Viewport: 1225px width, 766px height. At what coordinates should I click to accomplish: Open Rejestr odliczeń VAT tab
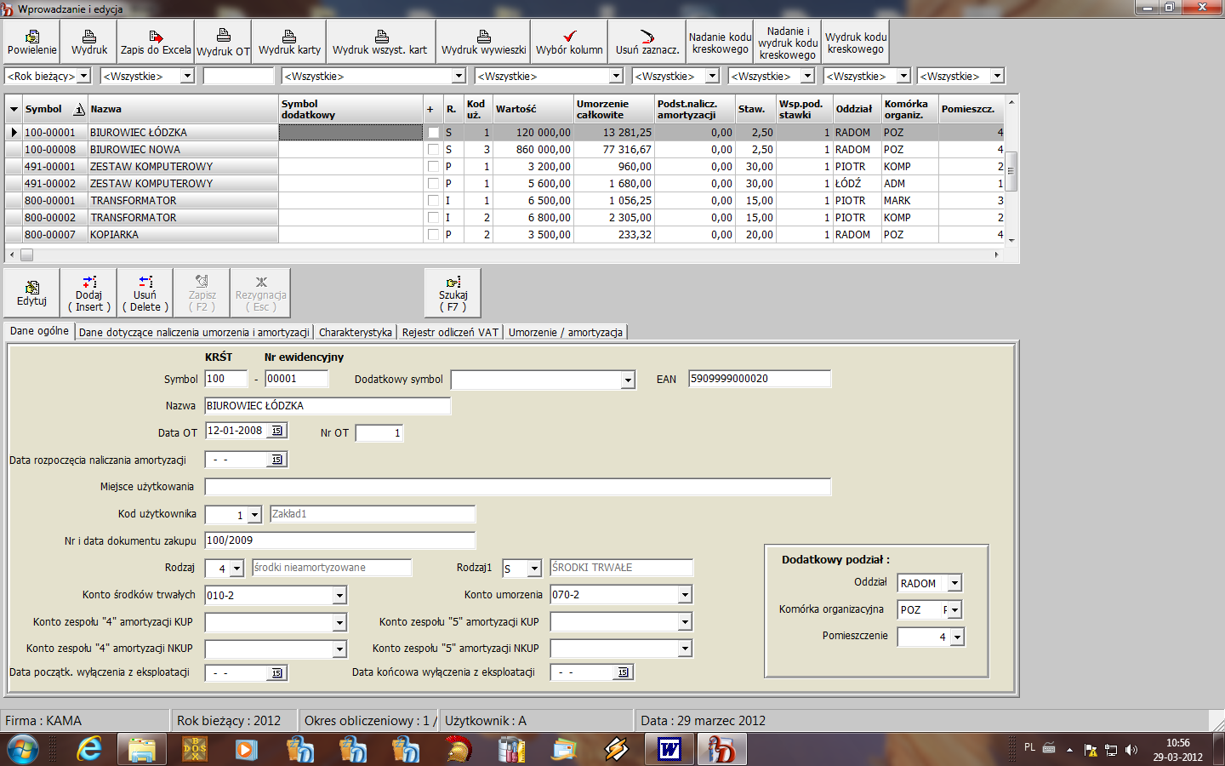pos(450,332)
